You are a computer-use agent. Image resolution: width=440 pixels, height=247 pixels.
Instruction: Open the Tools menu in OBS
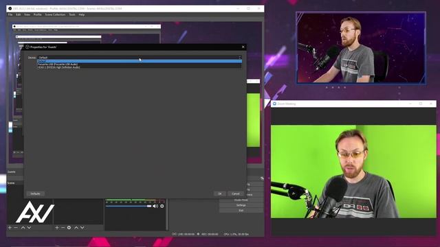point(72,14)
